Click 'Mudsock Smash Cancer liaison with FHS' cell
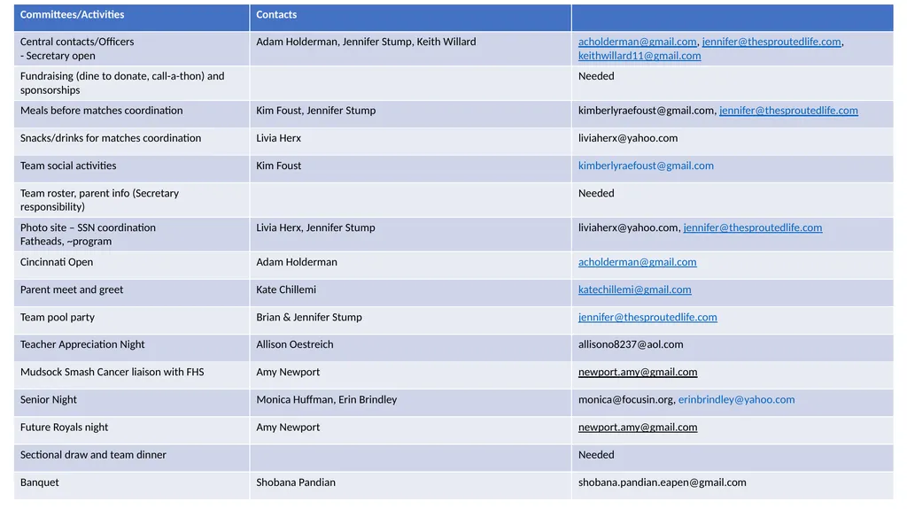 (x=132, y=375)
